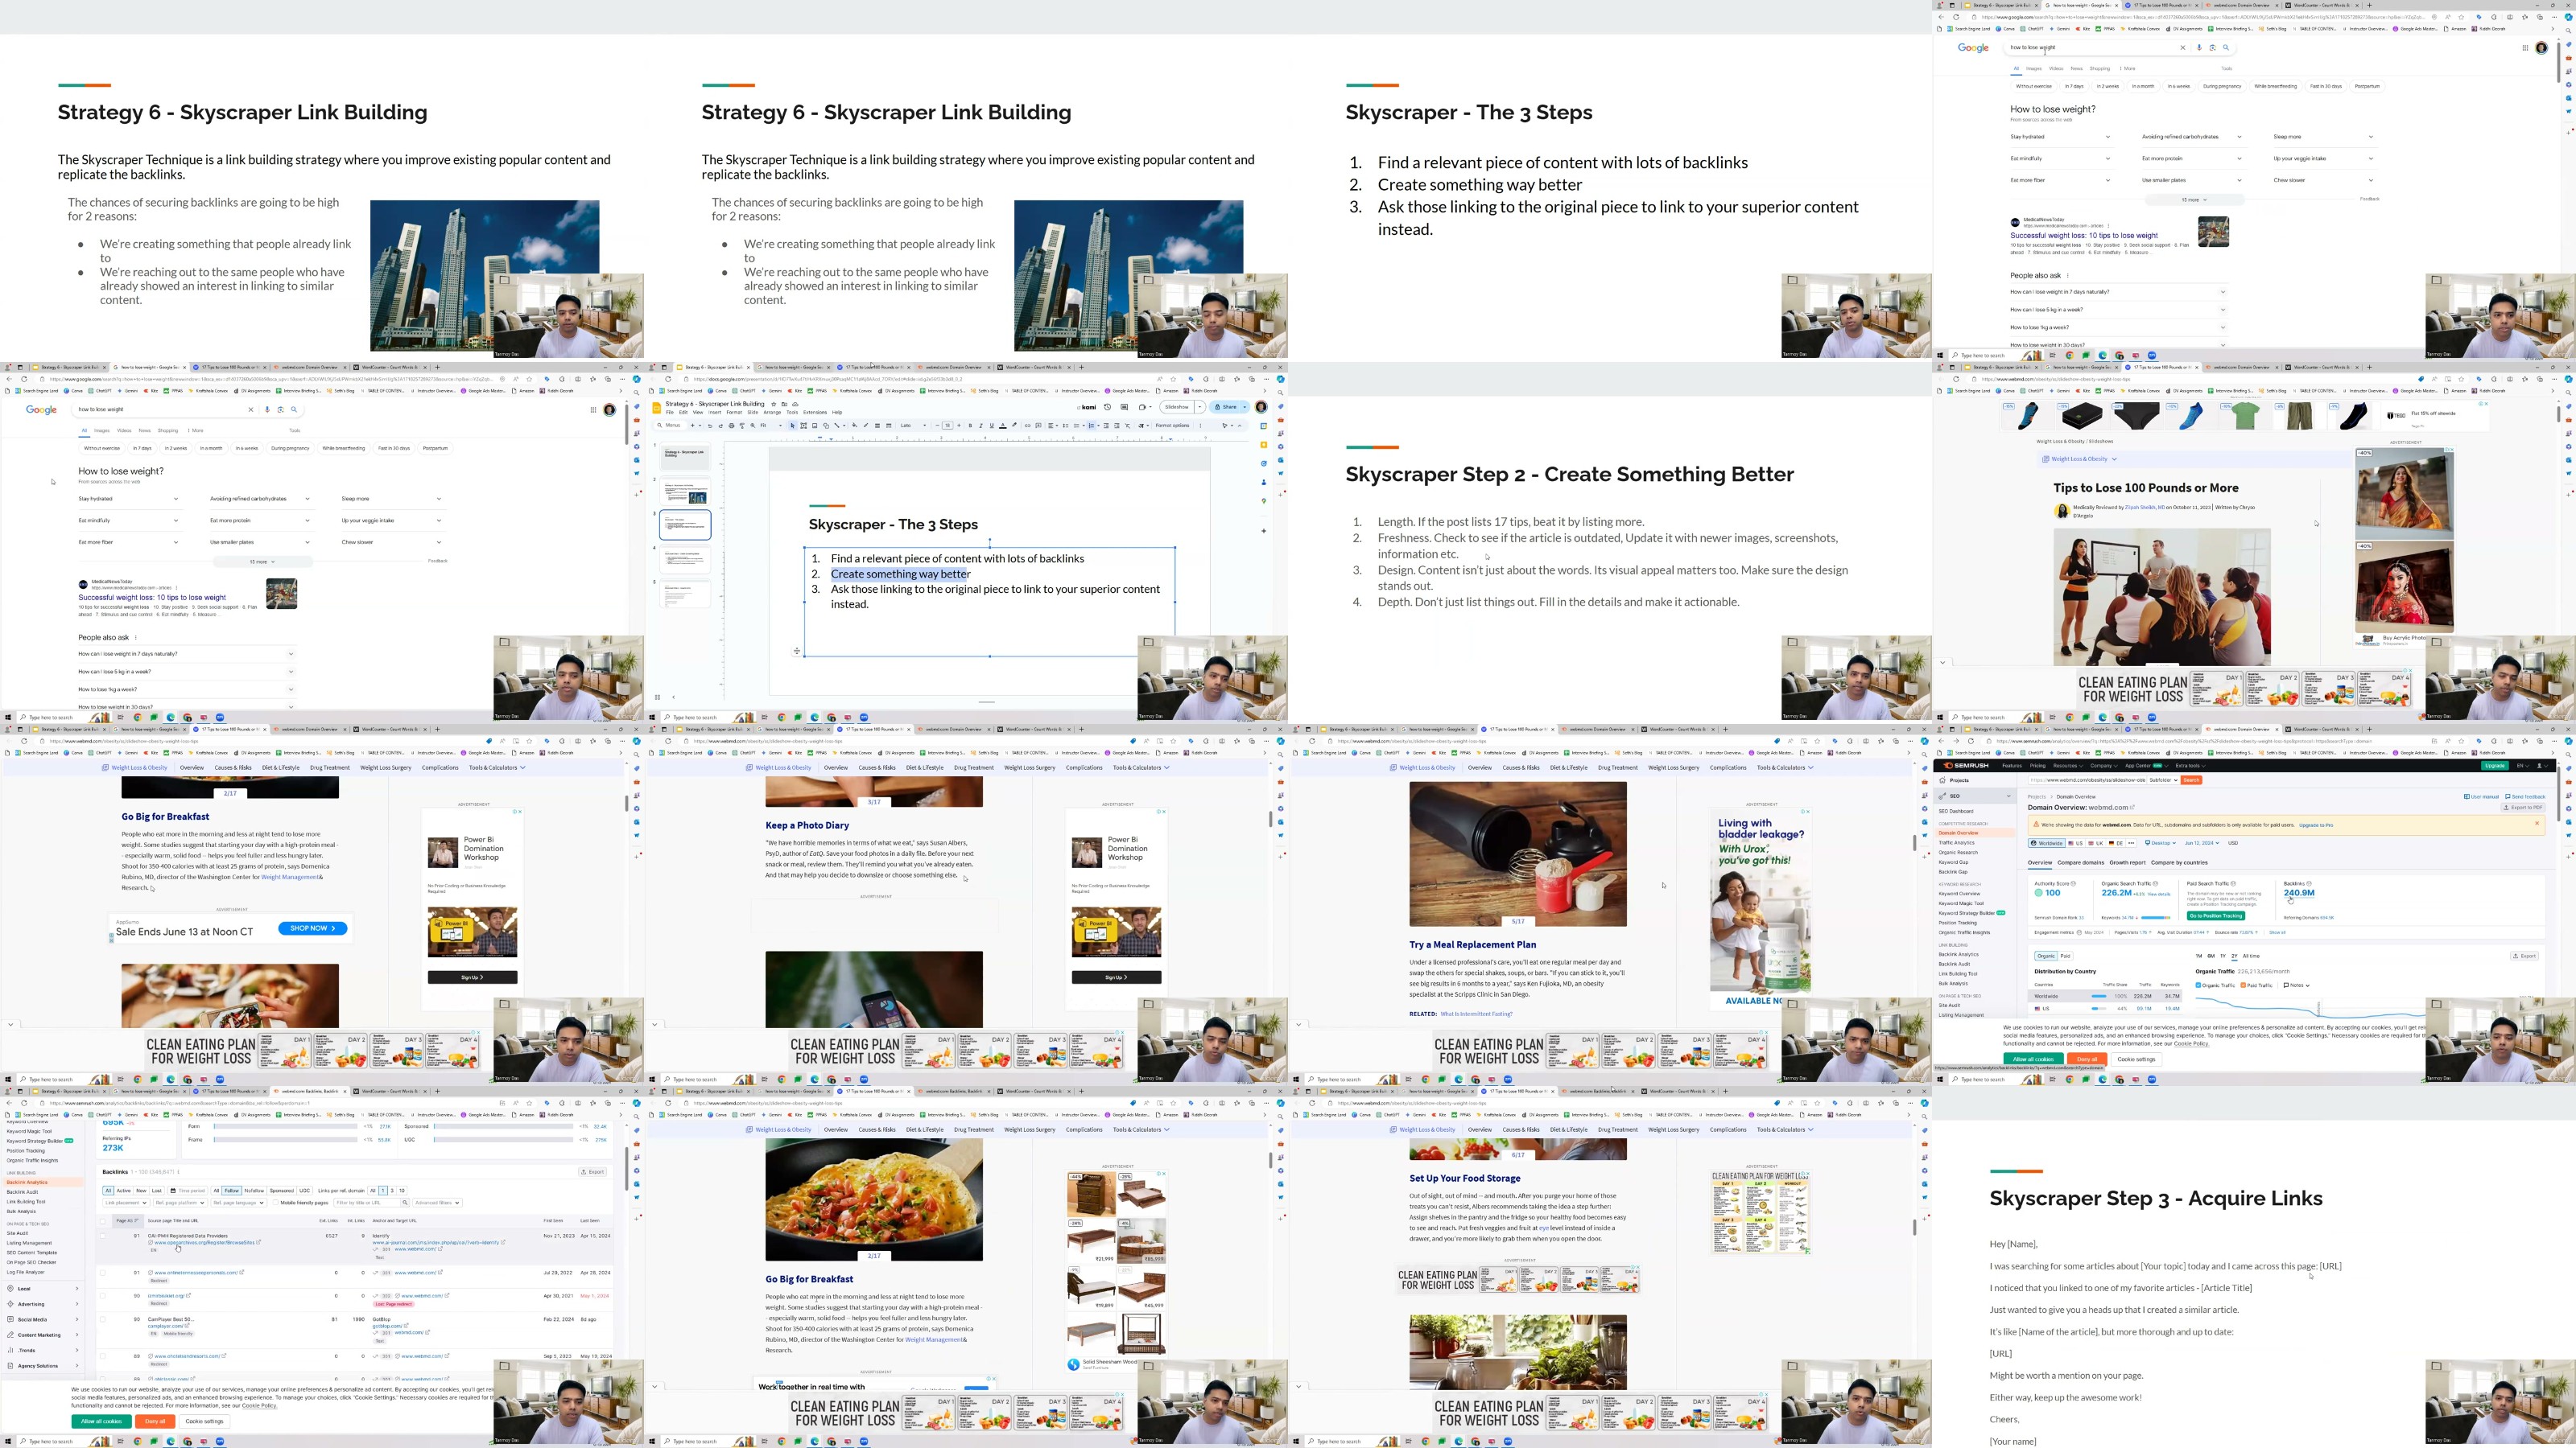Click the plus to increase Slides font size

(960, 426)
